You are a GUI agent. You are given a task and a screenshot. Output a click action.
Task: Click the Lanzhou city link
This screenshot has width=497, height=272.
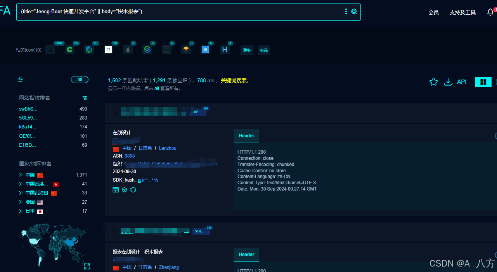pos(168,148)
